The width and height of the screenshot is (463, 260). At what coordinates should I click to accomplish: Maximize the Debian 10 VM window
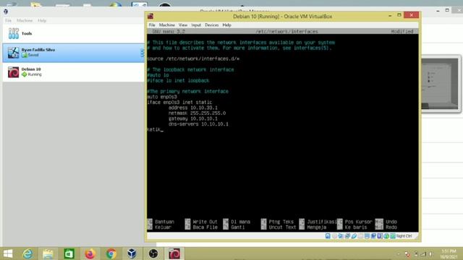[399, 15]
